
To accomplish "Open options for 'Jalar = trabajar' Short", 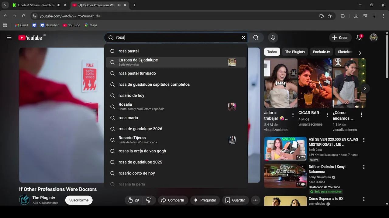I will point(293,115).
